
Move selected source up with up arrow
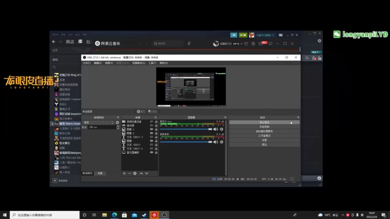[x=141, y=173]
